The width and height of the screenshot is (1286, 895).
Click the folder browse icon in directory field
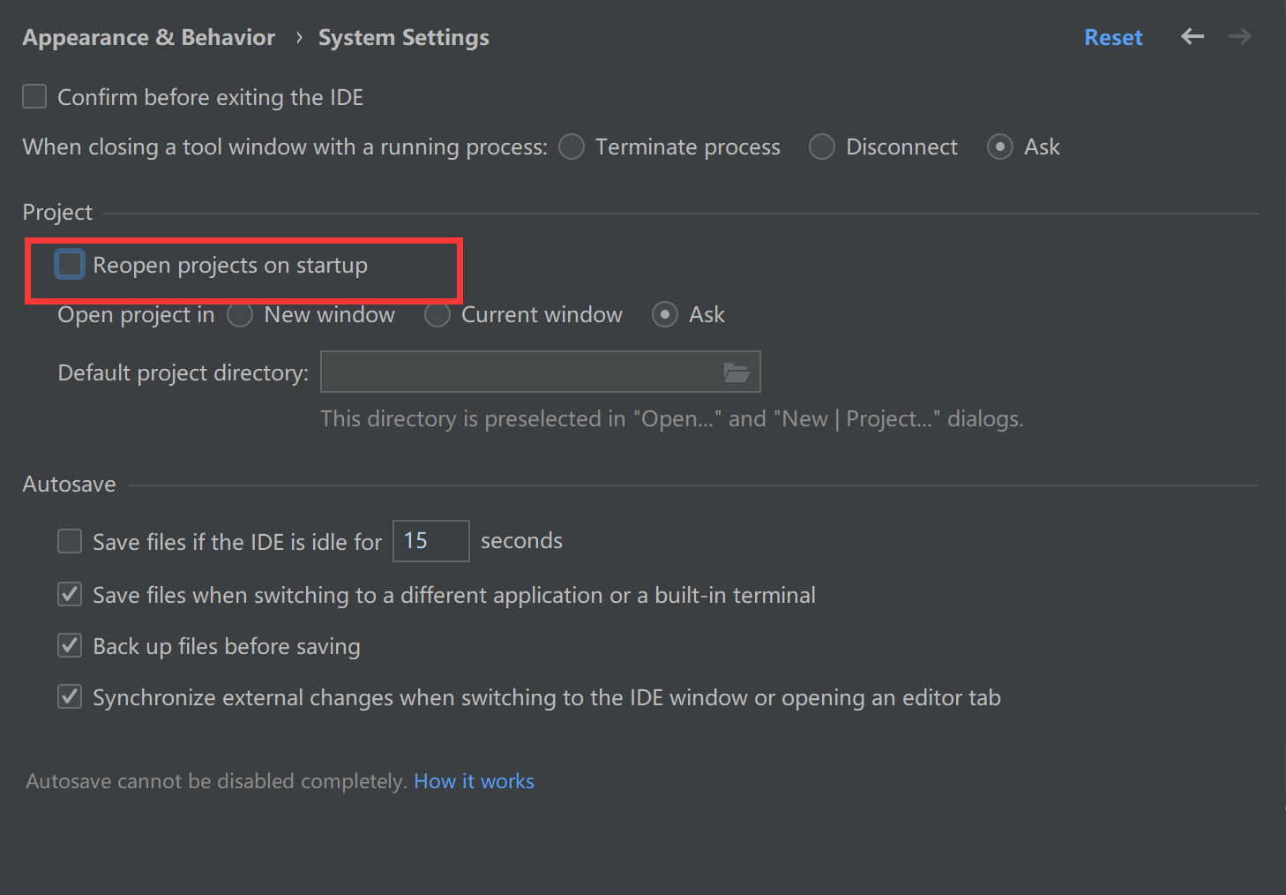coord(736,372)
